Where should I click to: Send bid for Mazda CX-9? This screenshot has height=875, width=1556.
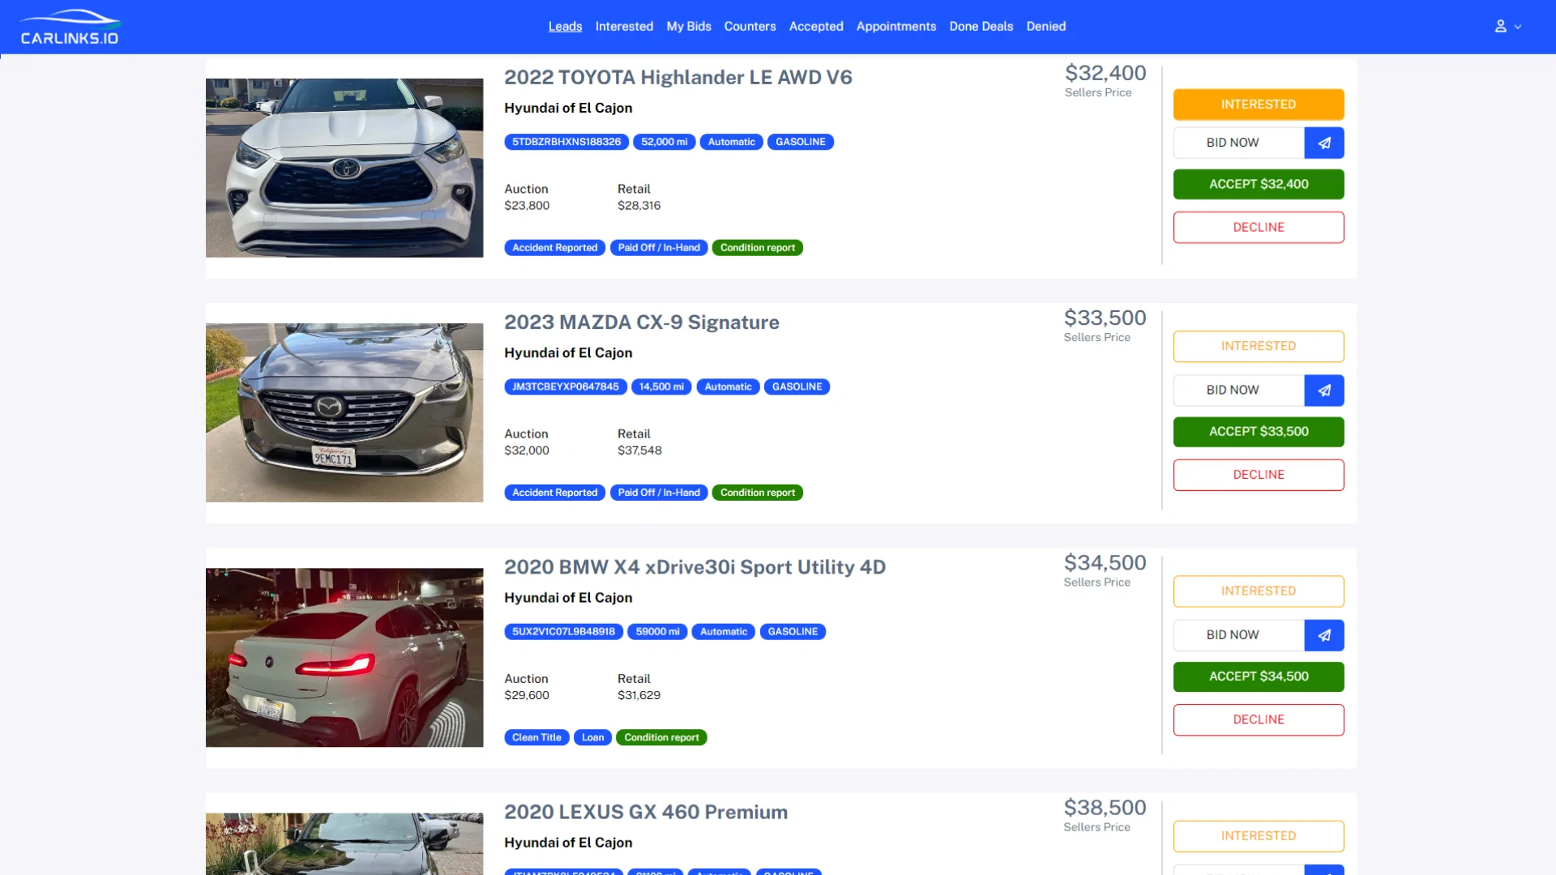pyautogui.click(x=1324, y=391)
